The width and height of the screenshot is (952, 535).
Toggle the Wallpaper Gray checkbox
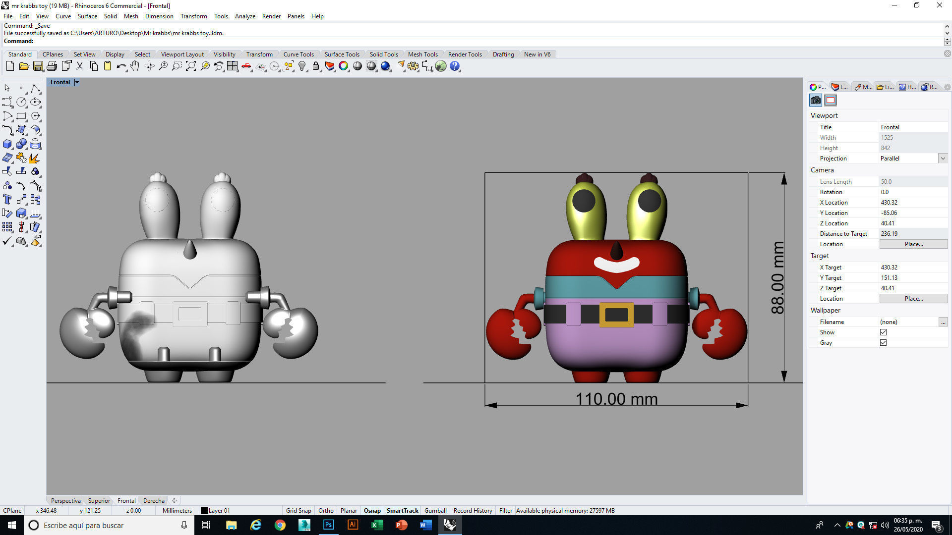(x=883, y=343)
